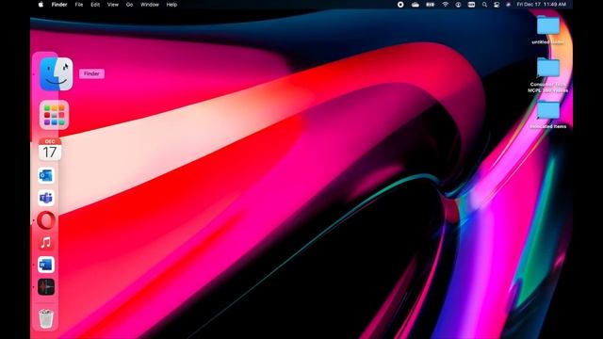
Task: Open the cloud status menu bar icon
Action: pyautogui.click(x=416, y=5)
